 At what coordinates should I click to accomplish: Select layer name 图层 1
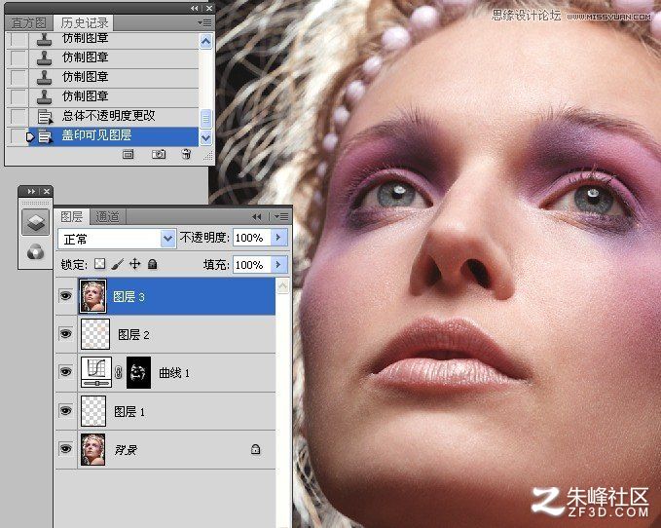tap(129, 412)
